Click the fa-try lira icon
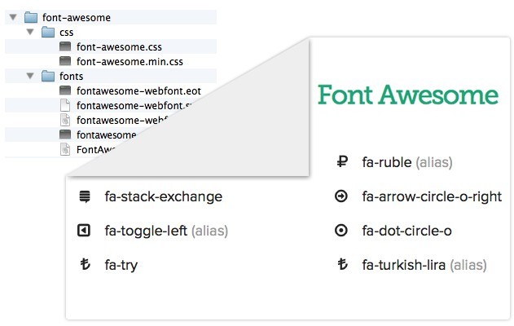The image size is (514, 326). pos(84,265)
